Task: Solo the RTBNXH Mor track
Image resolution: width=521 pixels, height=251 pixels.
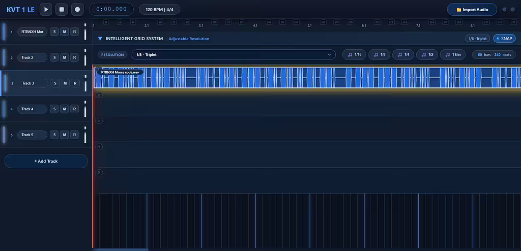Action: [54, 32]
